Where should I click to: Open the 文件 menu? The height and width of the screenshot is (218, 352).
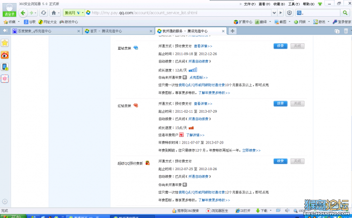(249, 4)
